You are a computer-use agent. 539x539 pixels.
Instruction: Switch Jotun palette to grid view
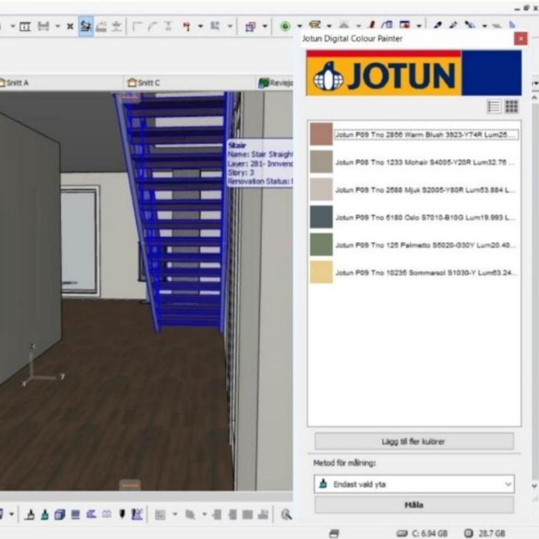[x=512, y=107]
